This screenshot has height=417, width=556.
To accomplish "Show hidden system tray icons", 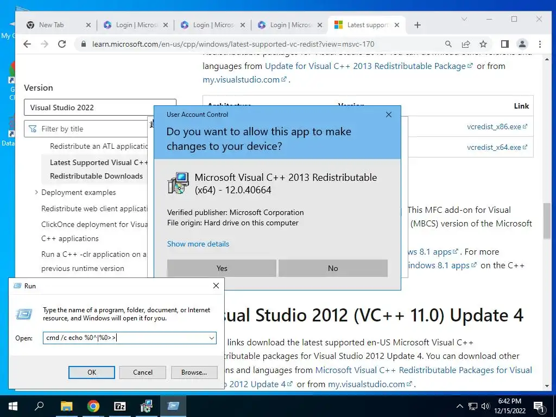I will click(459, 406).
